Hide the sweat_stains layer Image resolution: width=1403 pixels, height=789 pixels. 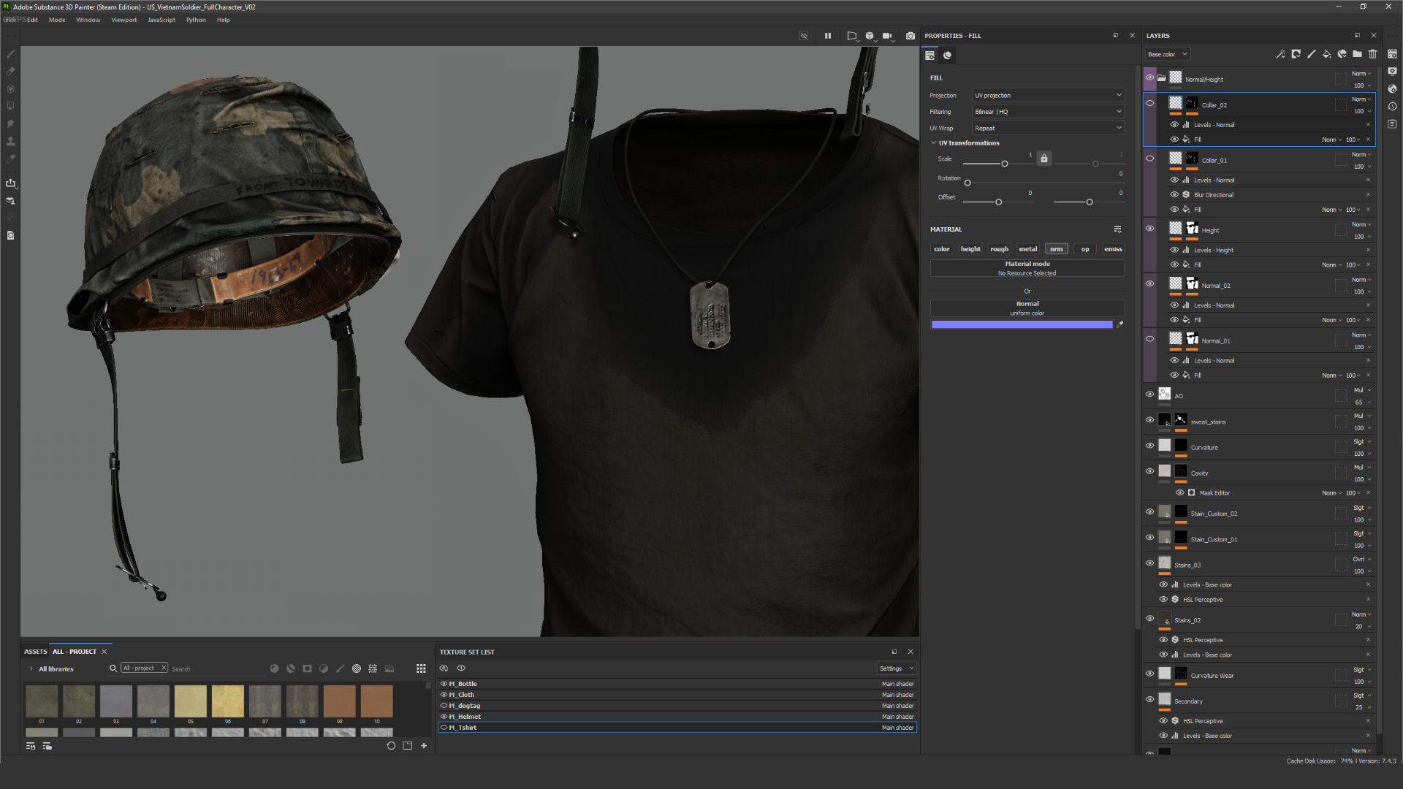[x=1149, y=420]
